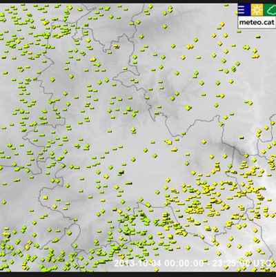Select yellow arrow-shaped marker in the map center
The height and width of the screenshot is (277, 276).
click(x=175, y=150)
